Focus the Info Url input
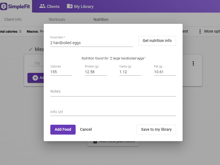 (113, 112)
